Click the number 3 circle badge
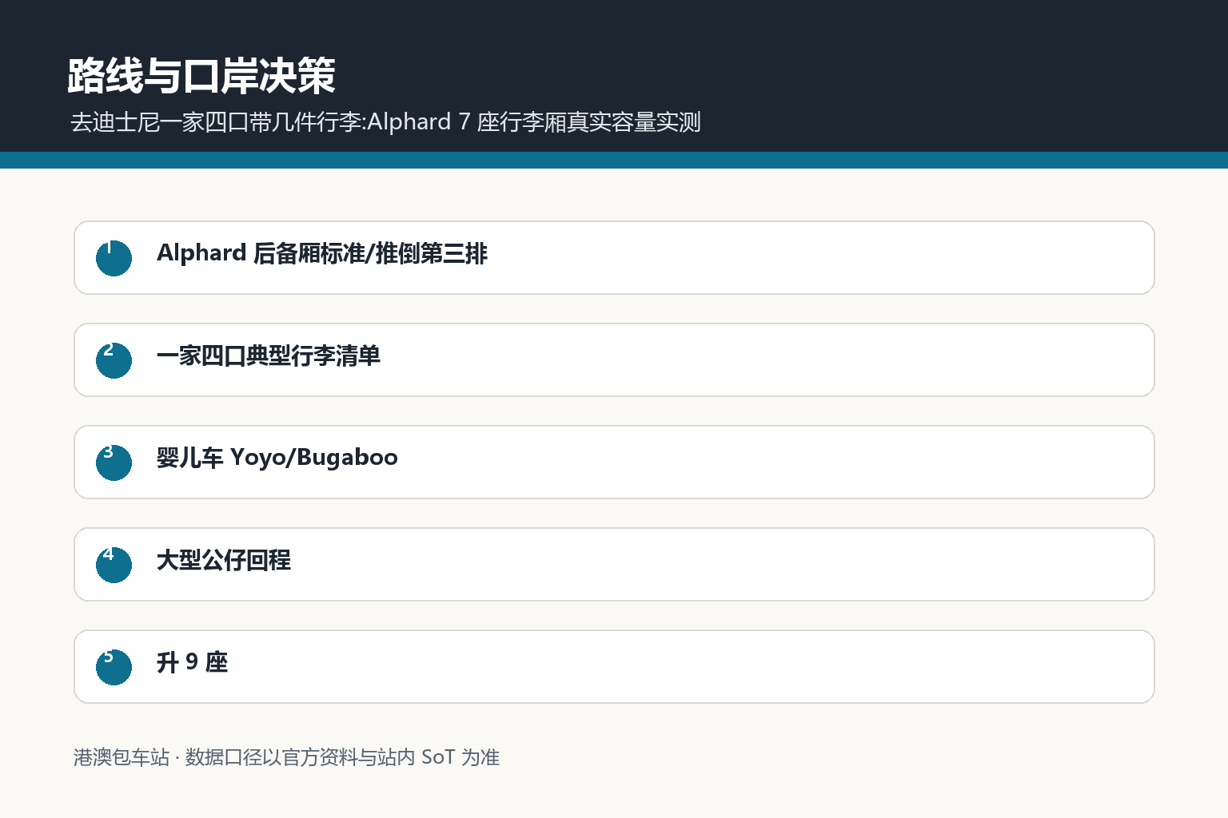The image size is (1228, 818). pyautogui.click(x=114, y=463)
